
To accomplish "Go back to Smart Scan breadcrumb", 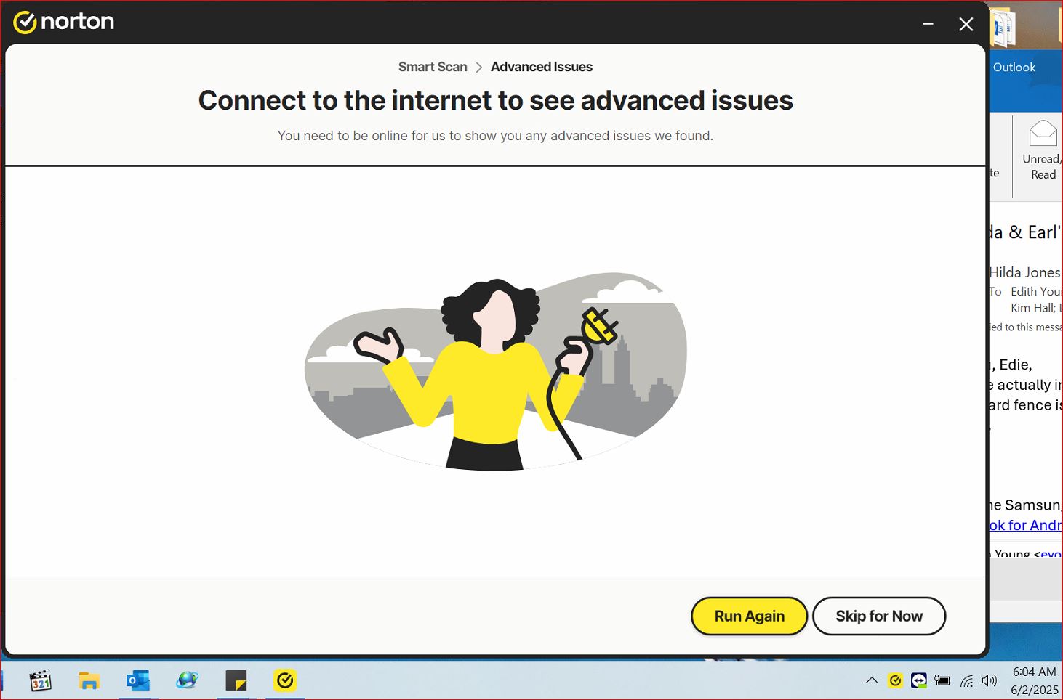I will pos(433,67).
